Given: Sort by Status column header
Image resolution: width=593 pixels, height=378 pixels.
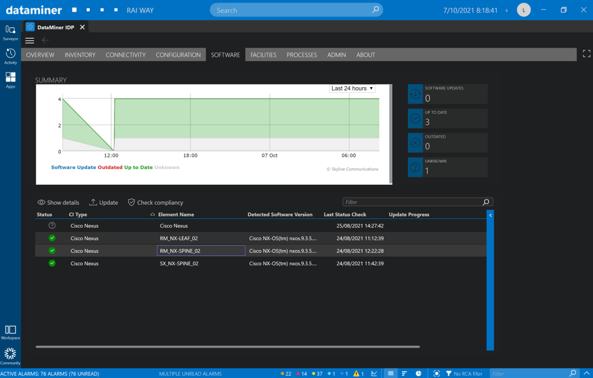Looking at the screenshot, I should click(44, 215).
